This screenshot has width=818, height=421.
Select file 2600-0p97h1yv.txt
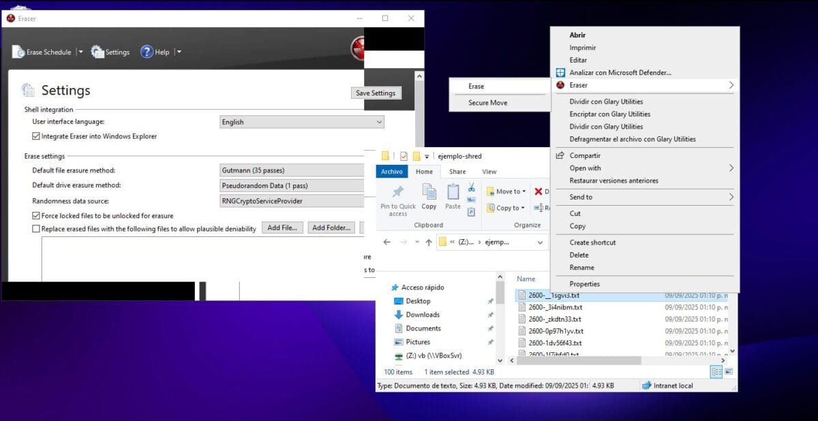(x=556, y=331)
